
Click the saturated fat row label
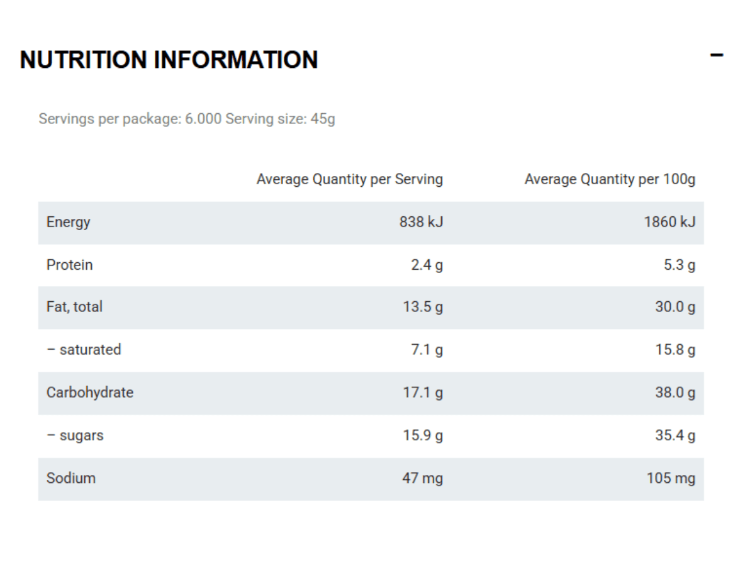click(x=84, y=350)
